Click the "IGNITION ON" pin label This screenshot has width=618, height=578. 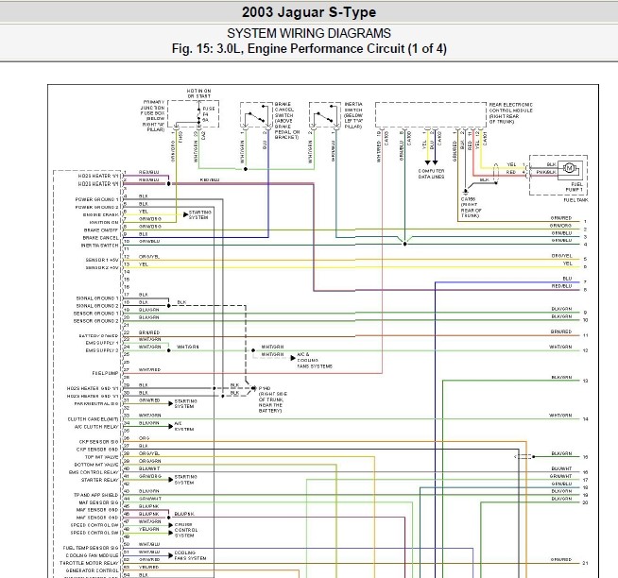pos(102,222)
